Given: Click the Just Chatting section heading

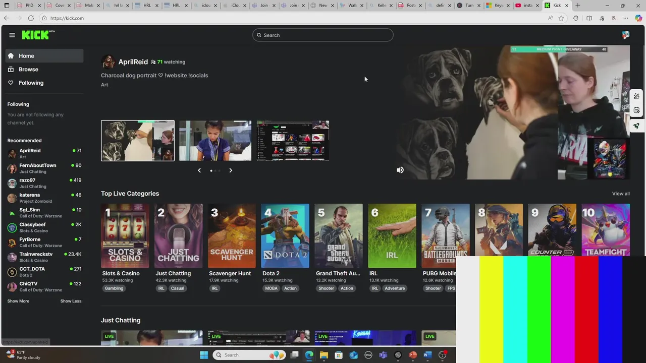Looking at the screenshot, I should (x=121, y=320).
